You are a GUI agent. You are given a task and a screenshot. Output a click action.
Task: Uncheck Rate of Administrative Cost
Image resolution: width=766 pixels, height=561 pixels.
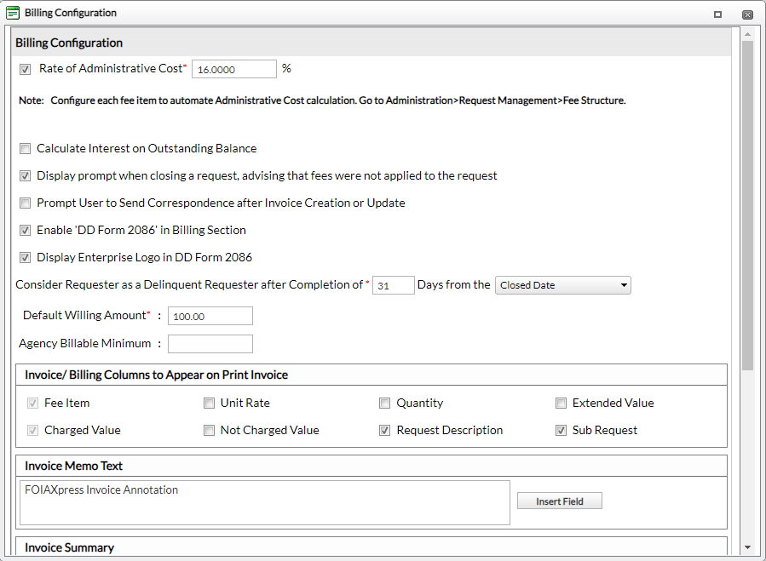point(25,69)
